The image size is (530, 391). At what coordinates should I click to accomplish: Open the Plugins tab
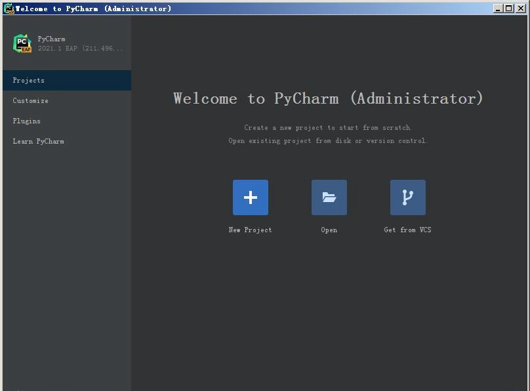[x=67, y=121]
